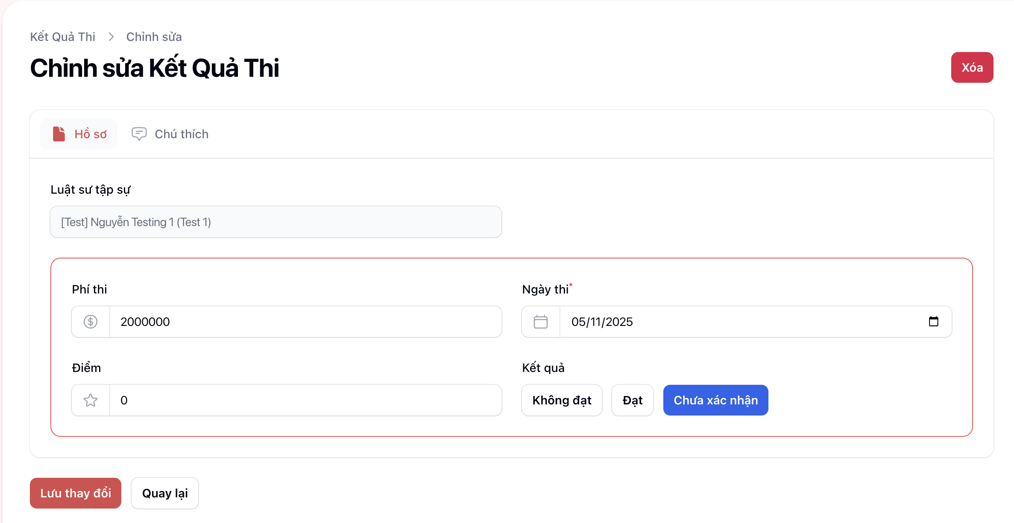Go to Kết Quả Thi breadcrumb link
Screen dimensions: 1014x523
pos(63,37)
